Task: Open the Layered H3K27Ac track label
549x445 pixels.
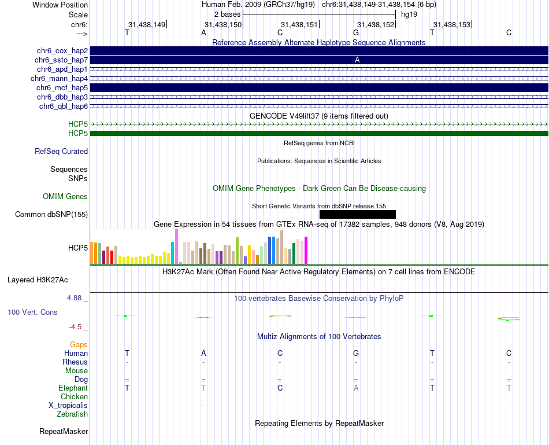Action: pyautogui.click(x=38, y=280)
